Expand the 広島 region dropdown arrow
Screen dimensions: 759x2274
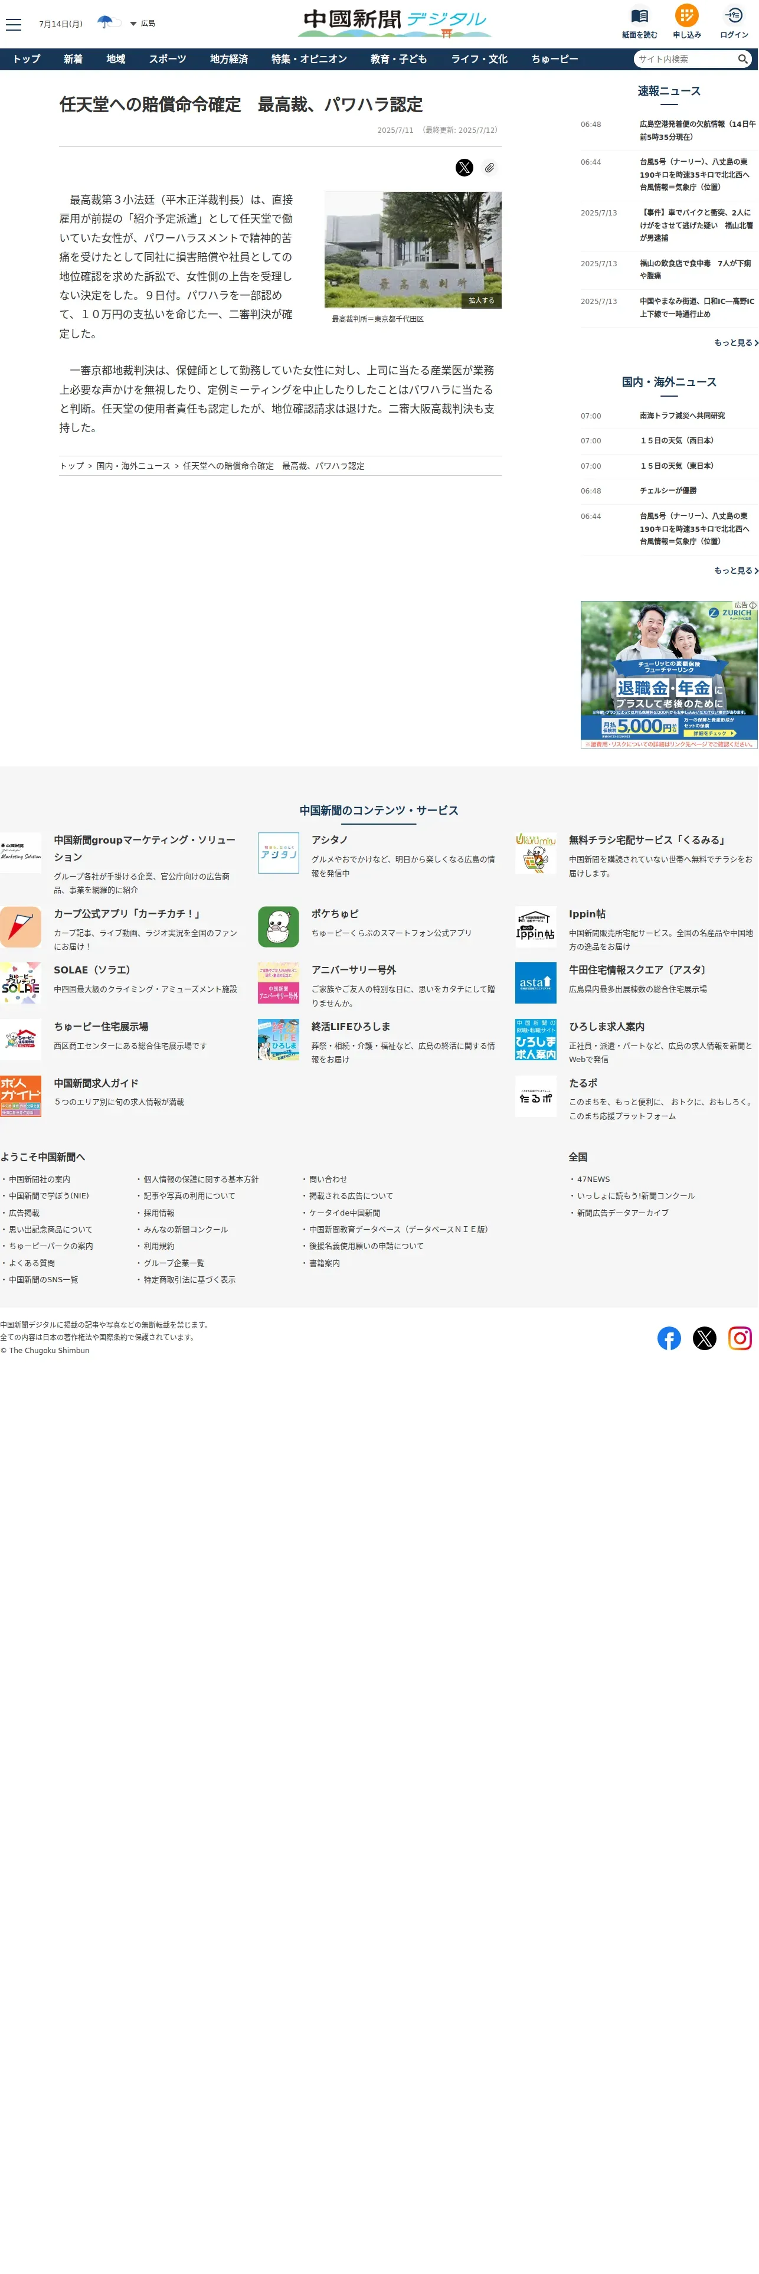tap(133, 24)
